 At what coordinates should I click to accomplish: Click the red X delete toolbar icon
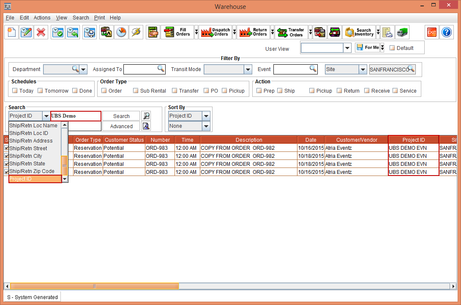click(x=41, y=32)
